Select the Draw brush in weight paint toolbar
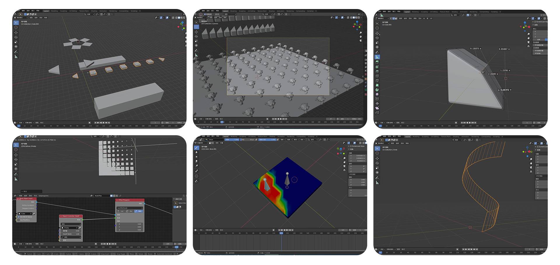The width and height of the screenshot is (560, 265). pos(196,148)
